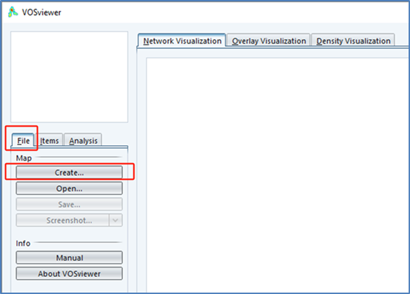Image resolution: width=410 pixels, height=294 pixels.
Task: Switch to Overlay Visualization tab
Action: pos(269,41)
